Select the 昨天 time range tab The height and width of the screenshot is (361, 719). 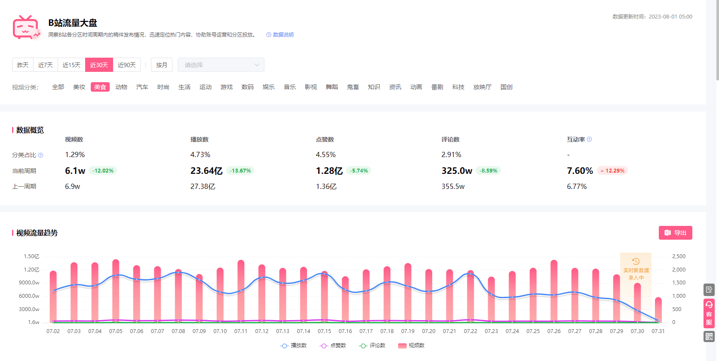[x=23, y=65]
